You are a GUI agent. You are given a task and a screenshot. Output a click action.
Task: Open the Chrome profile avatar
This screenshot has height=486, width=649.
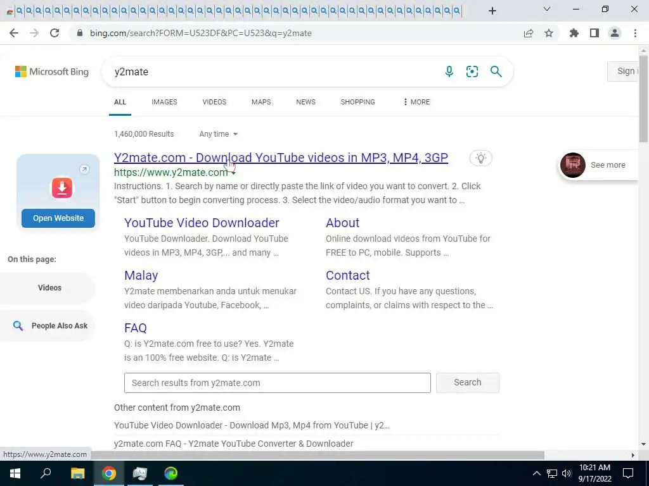[x=615, y=33]
